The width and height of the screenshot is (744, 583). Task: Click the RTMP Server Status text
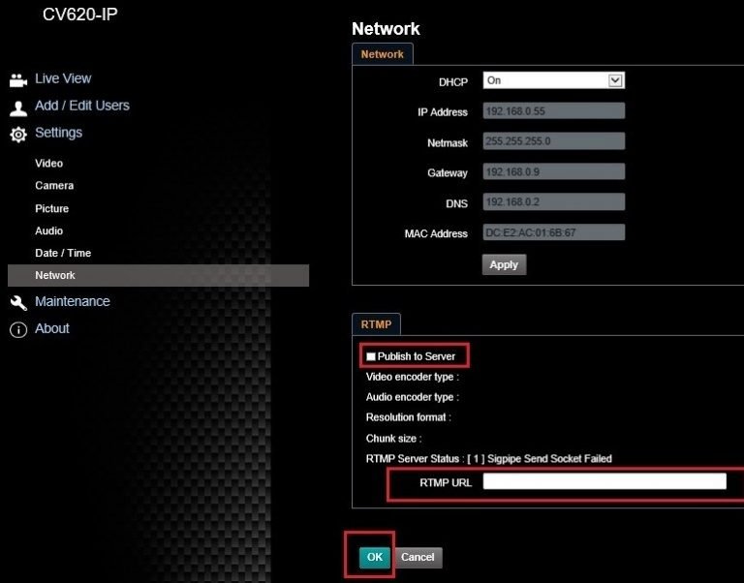[x=488, y=459]
